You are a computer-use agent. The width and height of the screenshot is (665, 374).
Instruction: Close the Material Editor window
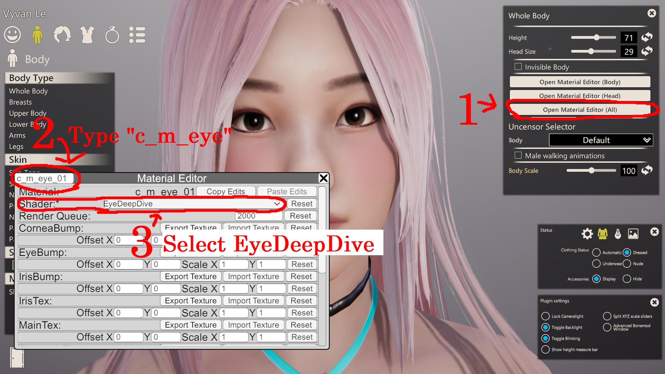pyautogui.click(x=323, y=178)
